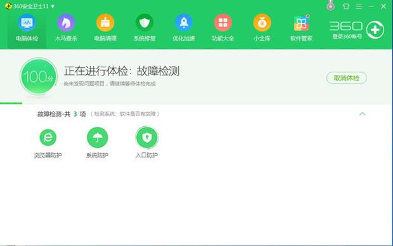Click the 360 plus login icon
Screen dimensions: 393x246
(375, 30)
